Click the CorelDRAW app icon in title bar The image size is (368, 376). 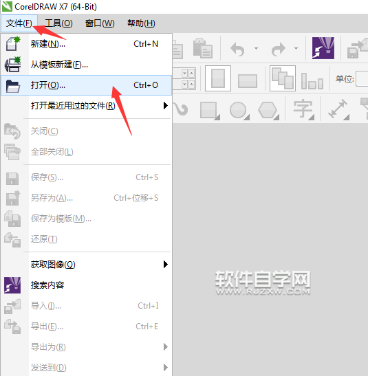click(7, 6)
